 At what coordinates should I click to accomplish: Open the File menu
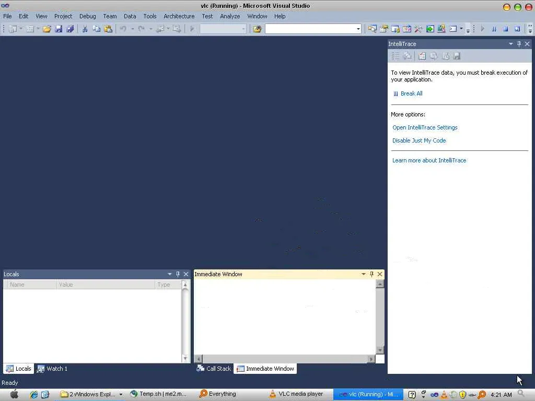(x=7, y=16)
